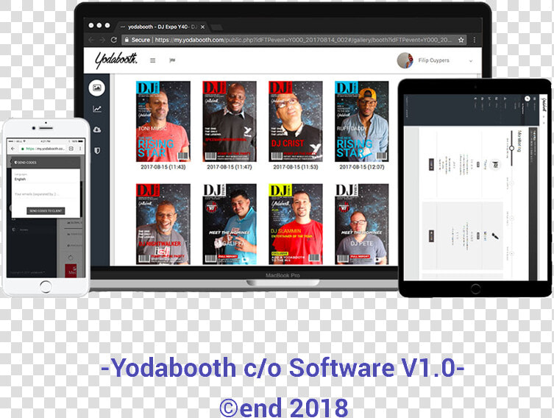Go back in the phone browser
The width and height of the screenshot is (554, 418).
pos(13,149)
